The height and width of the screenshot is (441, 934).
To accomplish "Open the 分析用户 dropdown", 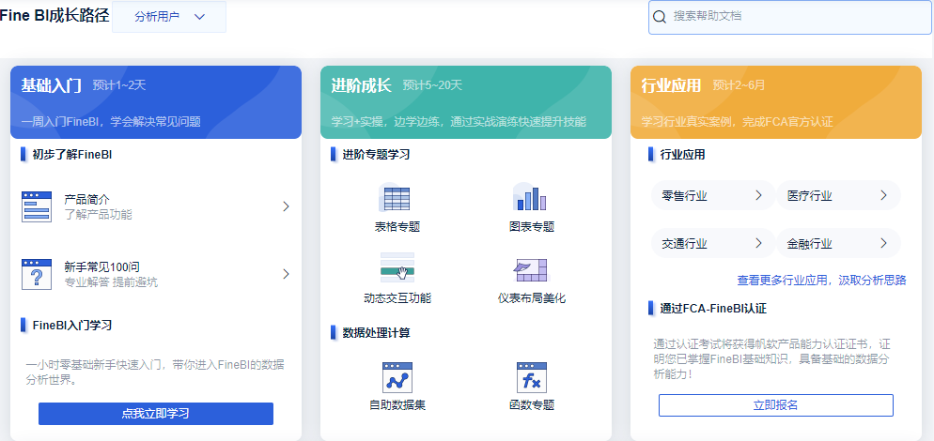I will [169, 17].
